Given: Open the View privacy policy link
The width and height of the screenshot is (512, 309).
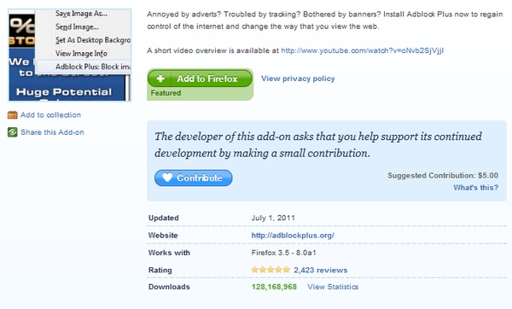Looking at the screenshot, I should [x=298, y=79].
